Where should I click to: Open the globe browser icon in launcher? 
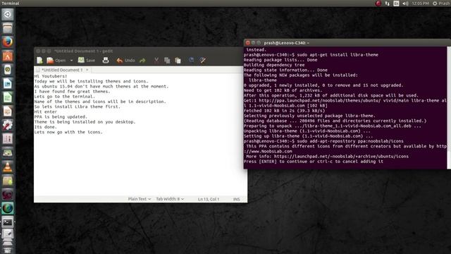click(x=8, y=208)
